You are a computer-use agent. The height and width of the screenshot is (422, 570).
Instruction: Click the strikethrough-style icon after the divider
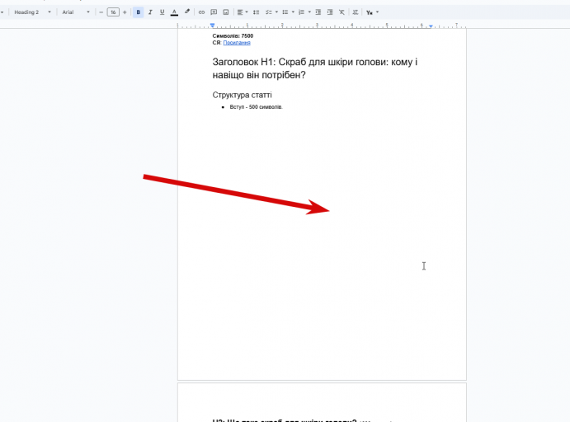tap(356, 12)
